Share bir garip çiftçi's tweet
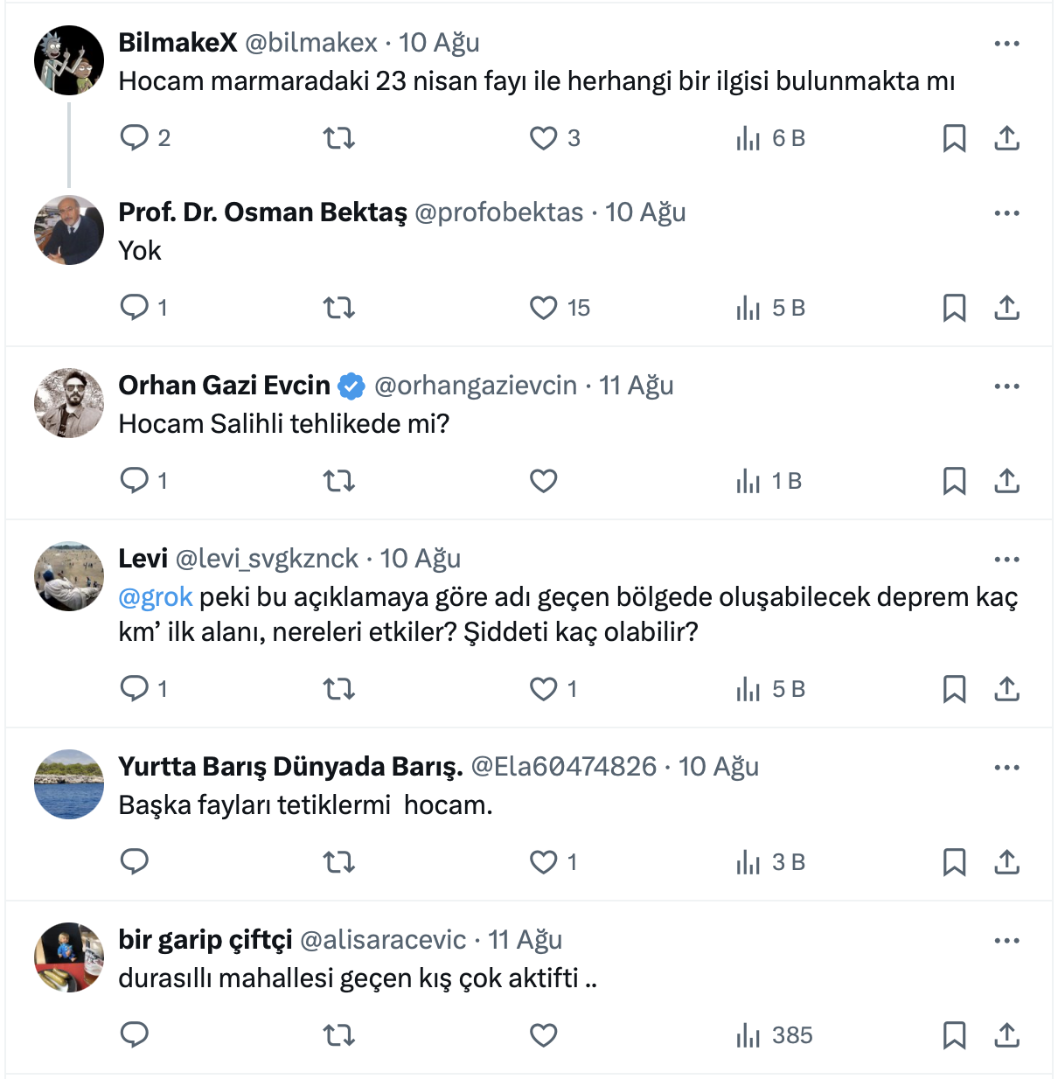Viewport: 1058px width, 1079px height. (x=1006, y=1035)
